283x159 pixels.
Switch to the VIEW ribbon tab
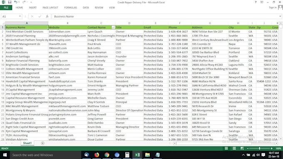112,7
